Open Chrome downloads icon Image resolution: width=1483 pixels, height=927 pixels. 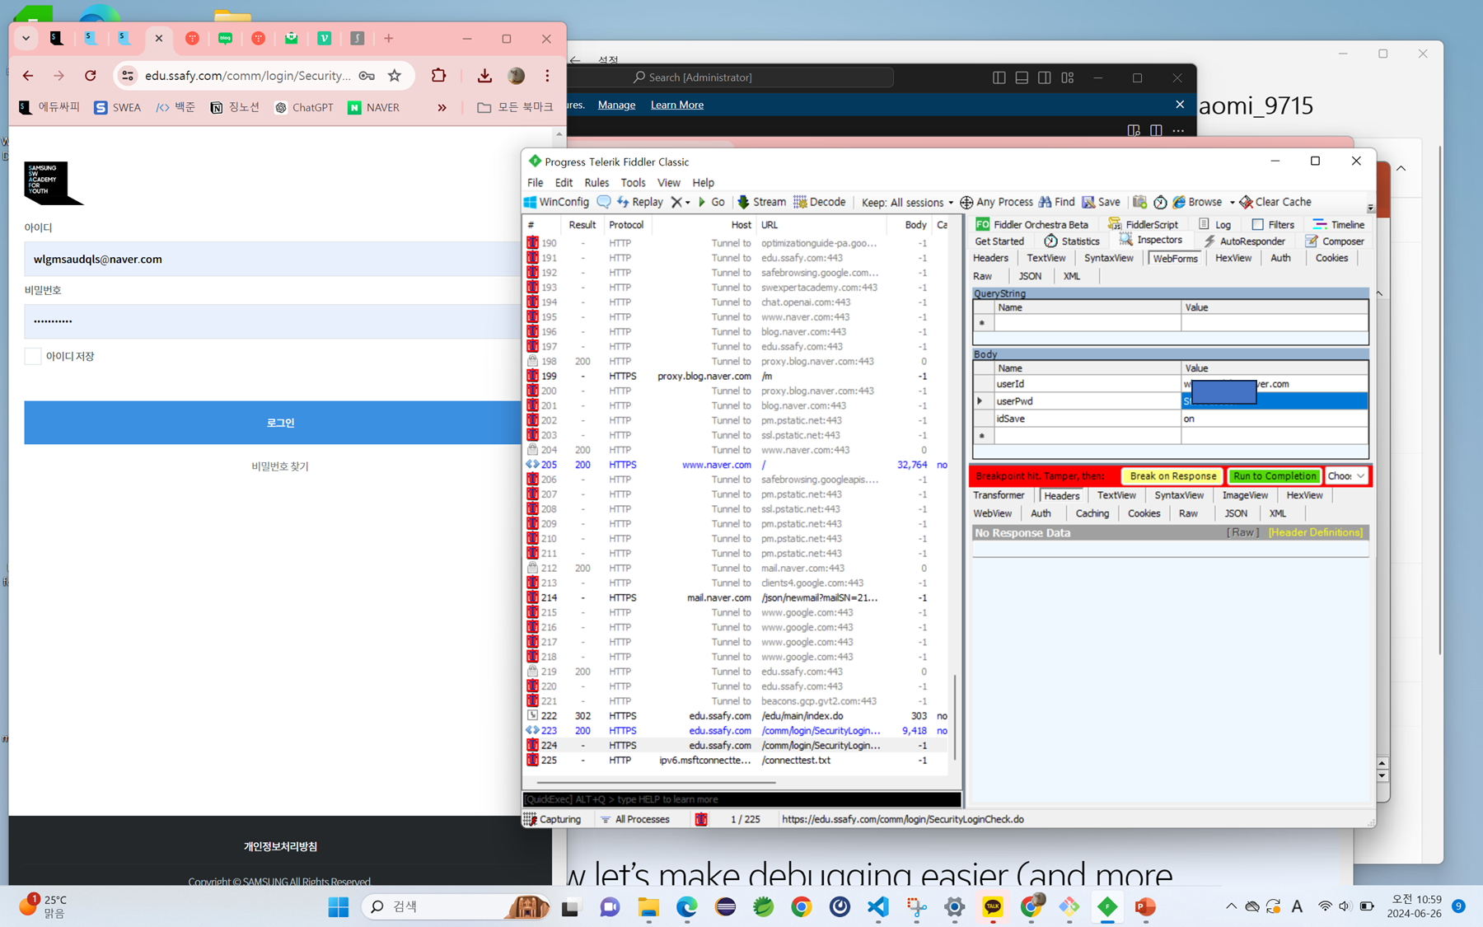coord(484,76)
